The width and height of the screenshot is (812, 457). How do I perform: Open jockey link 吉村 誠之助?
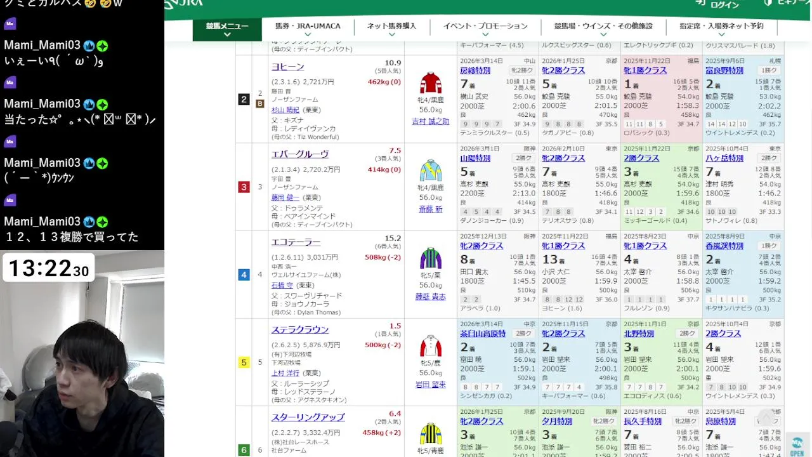(431, 121)
